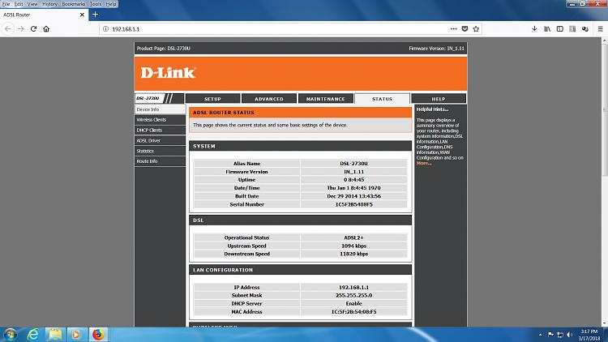Select the Subnet Mask value 255.255.255.0
Image resolution: width=608 pixels, height=342 pixels.
pos(353,296)
